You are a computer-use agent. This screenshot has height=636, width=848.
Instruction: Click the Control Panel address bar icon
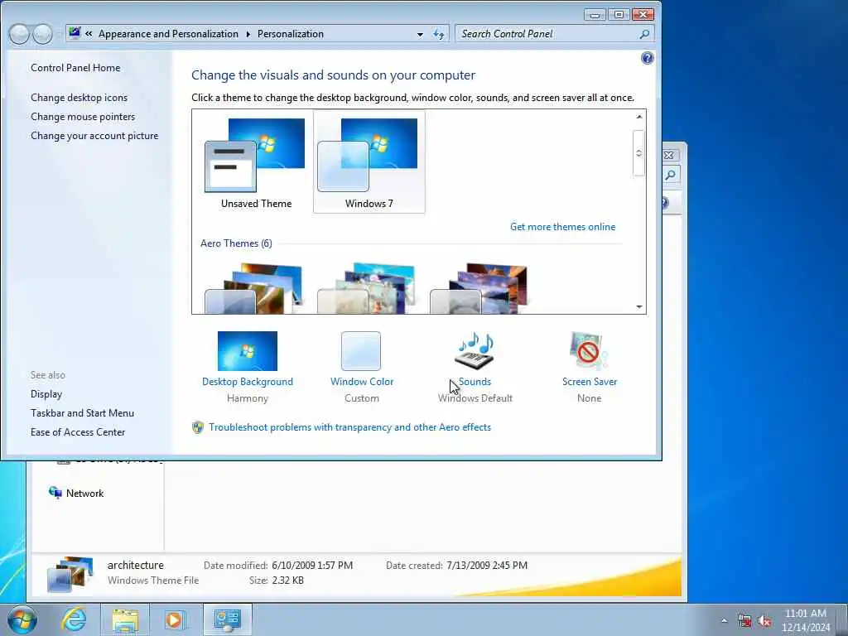tap(75, 33)
